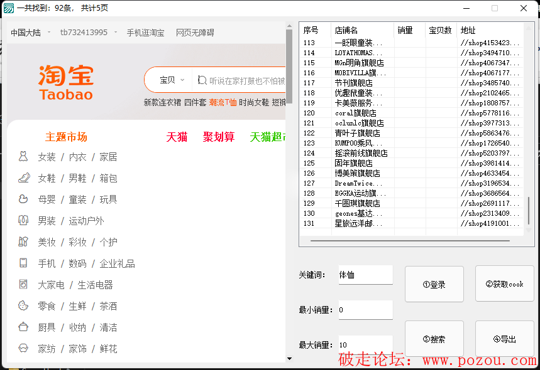Viewport: 540px width, 370px height.
Task: Click the pot icon beside 厨具
Action: 23,327
